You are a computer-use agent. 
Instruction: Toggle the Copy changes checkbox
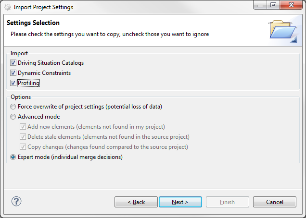23,147
